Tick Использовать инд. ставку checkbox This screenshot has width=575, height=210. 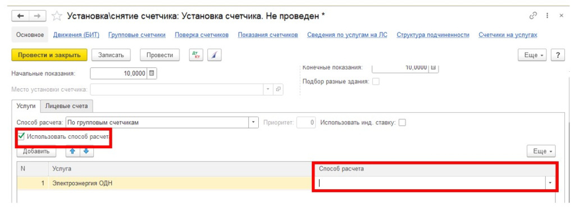coord(402,123)
